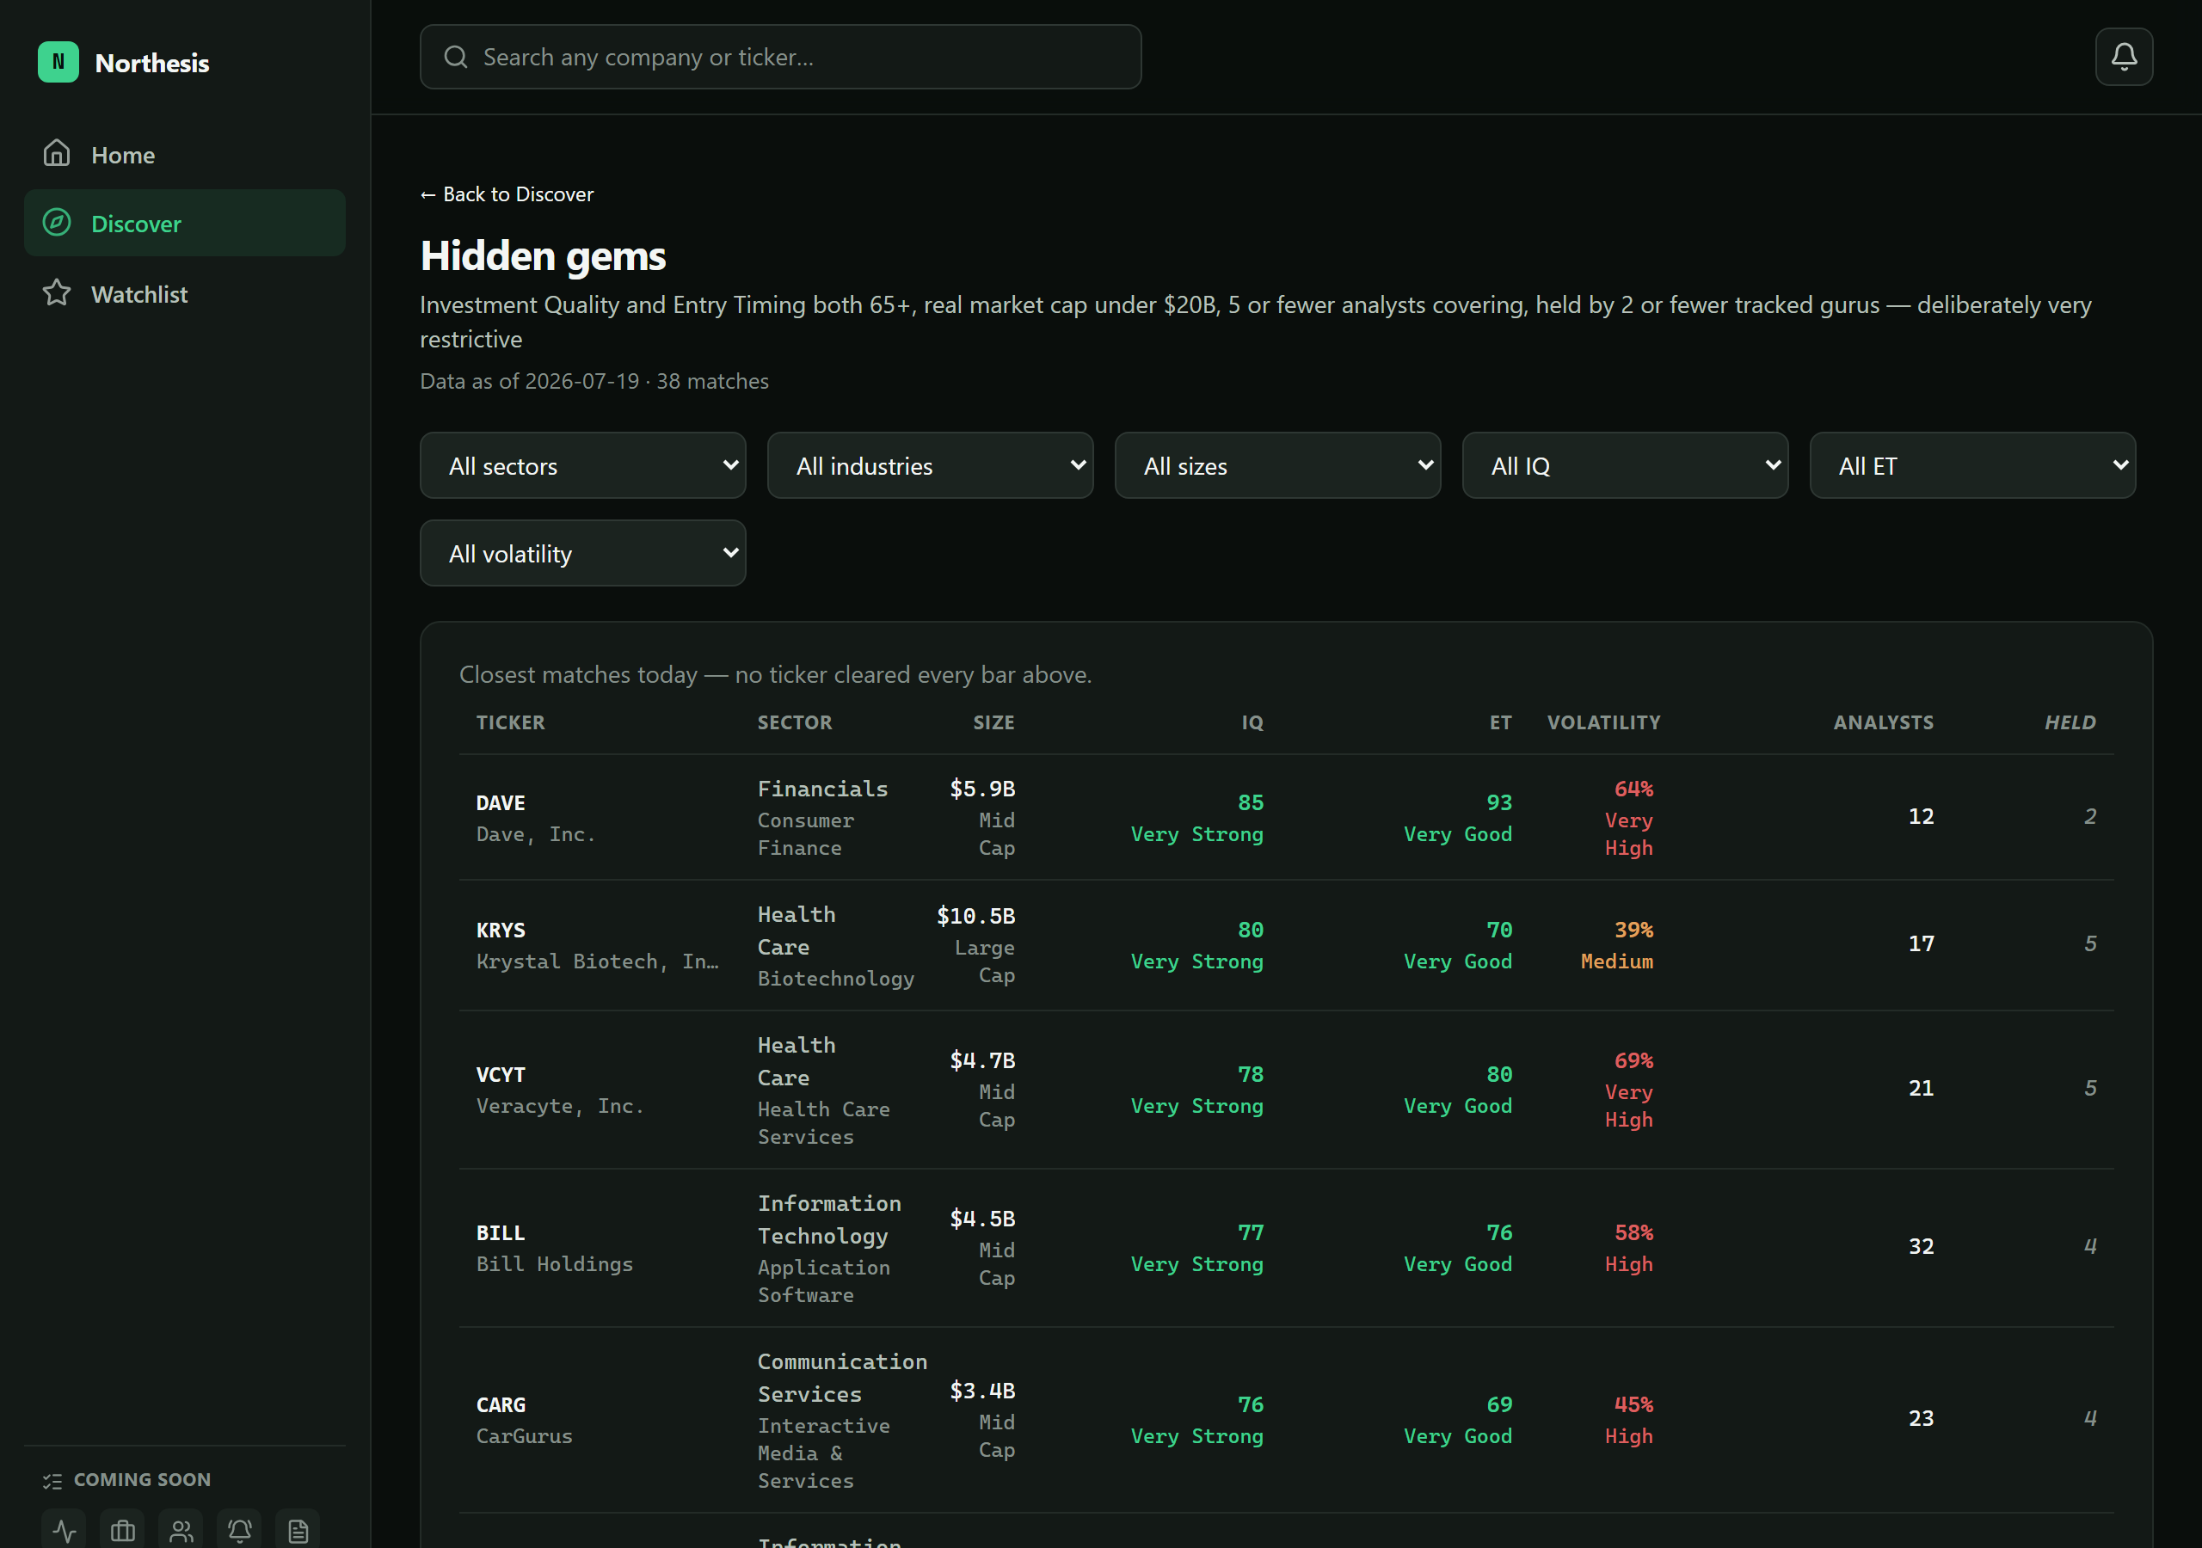The image size is (2202, 1548).
Task: Sort by the HELD column header
Action: pyautogui.click(x=2070, y=722)
